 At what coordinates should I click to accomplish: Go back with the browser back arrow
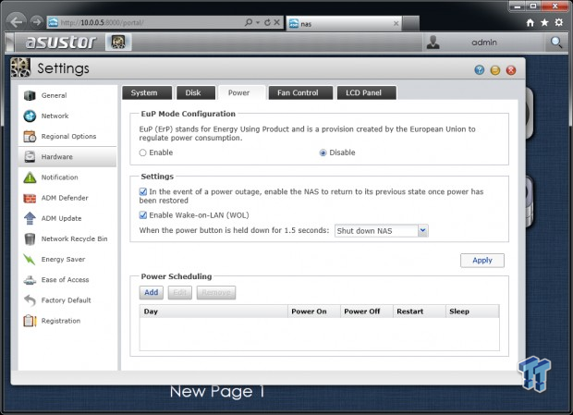point(16,22)
